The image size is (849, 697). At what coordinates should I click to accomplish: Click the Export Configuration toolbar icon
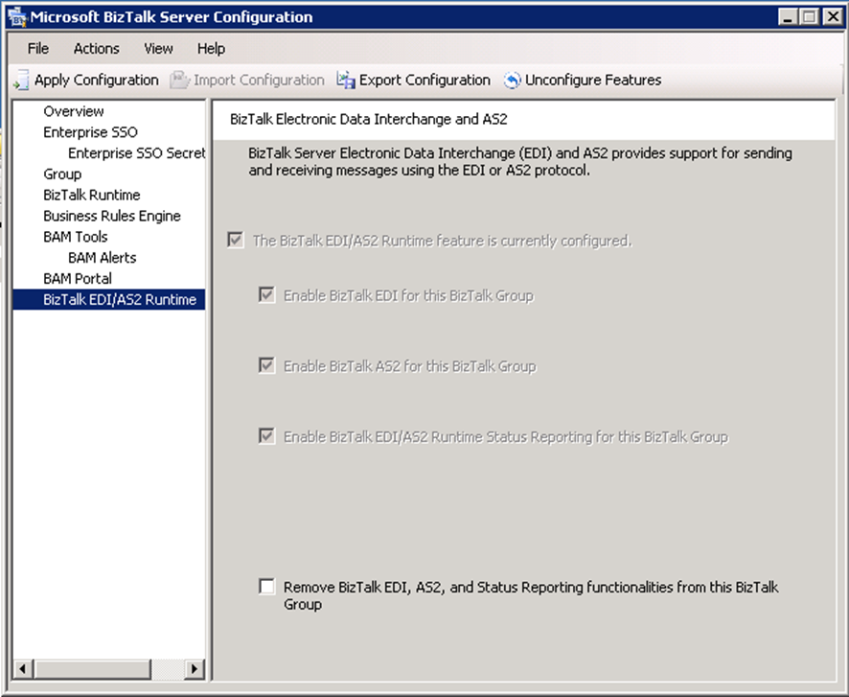point(346,81)
